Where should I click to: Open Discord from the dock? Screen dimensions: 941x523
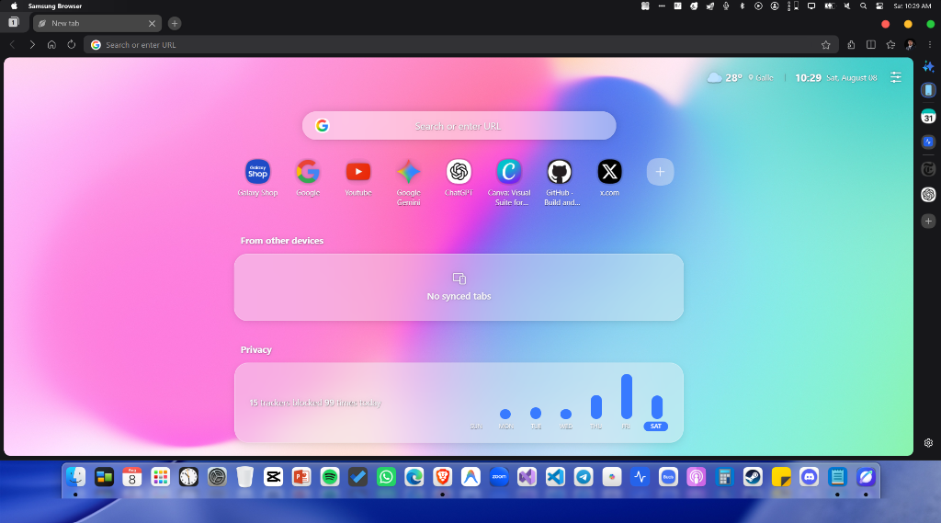click(809, 477)
